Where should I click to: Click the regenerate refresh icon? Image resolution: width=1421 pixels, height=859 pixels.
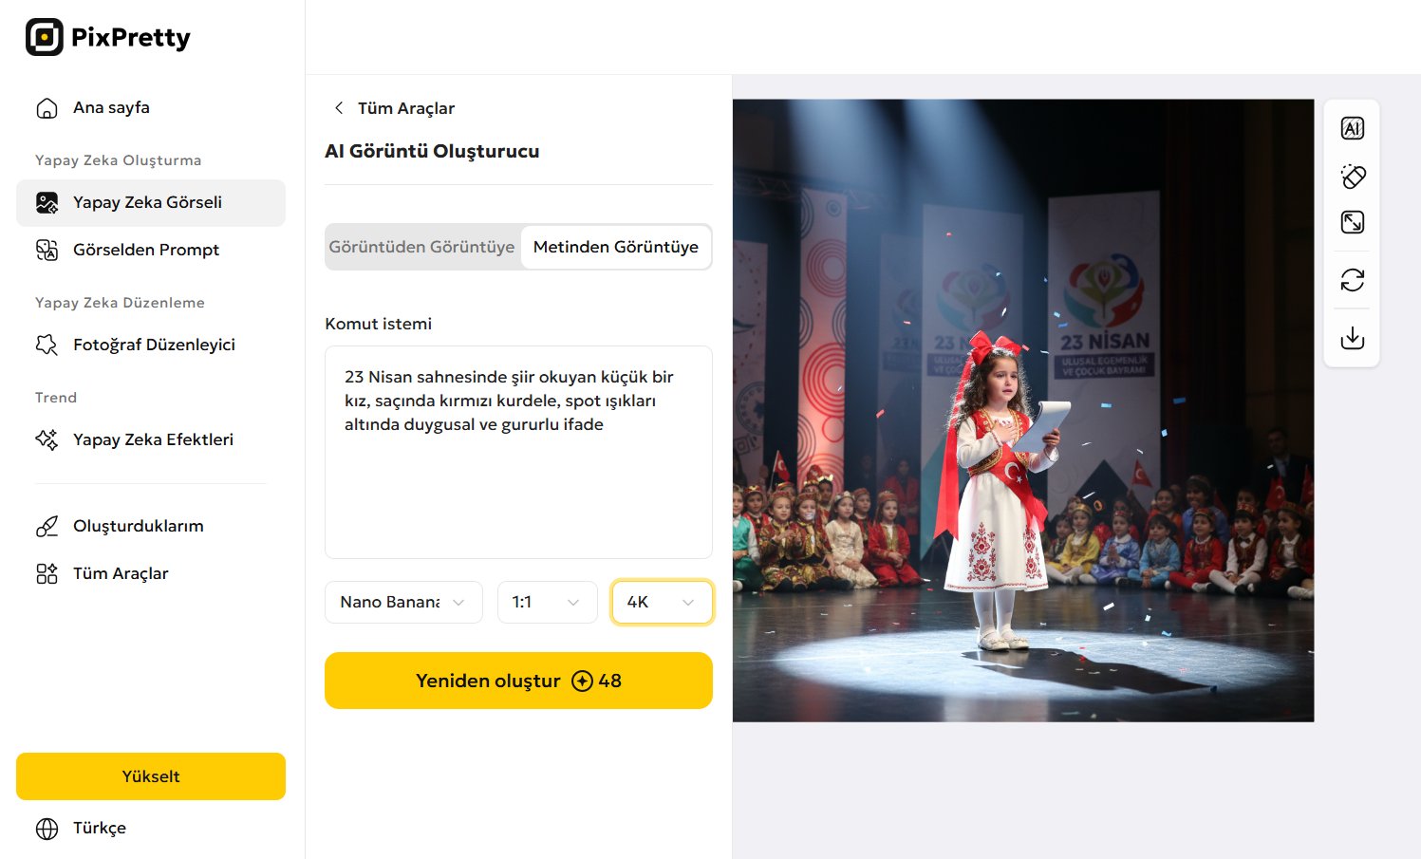1352,280
